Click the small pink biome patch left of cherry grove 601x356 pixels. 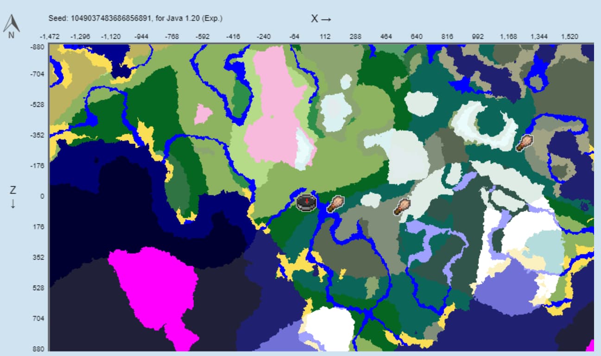(x=202, y=114)
